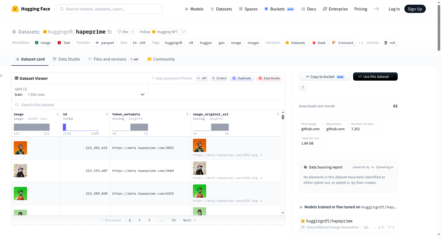Image resolution: width=441 pixels, height=237 pixels.
Task: Click Next page in pagination
Action: point(189,220)
